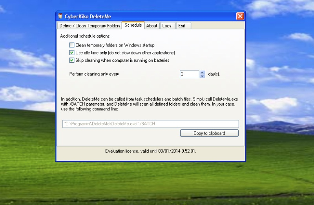The width and height of the screenshot is (314, 205).
Task: Click the Exit tab
Action: 181,26
